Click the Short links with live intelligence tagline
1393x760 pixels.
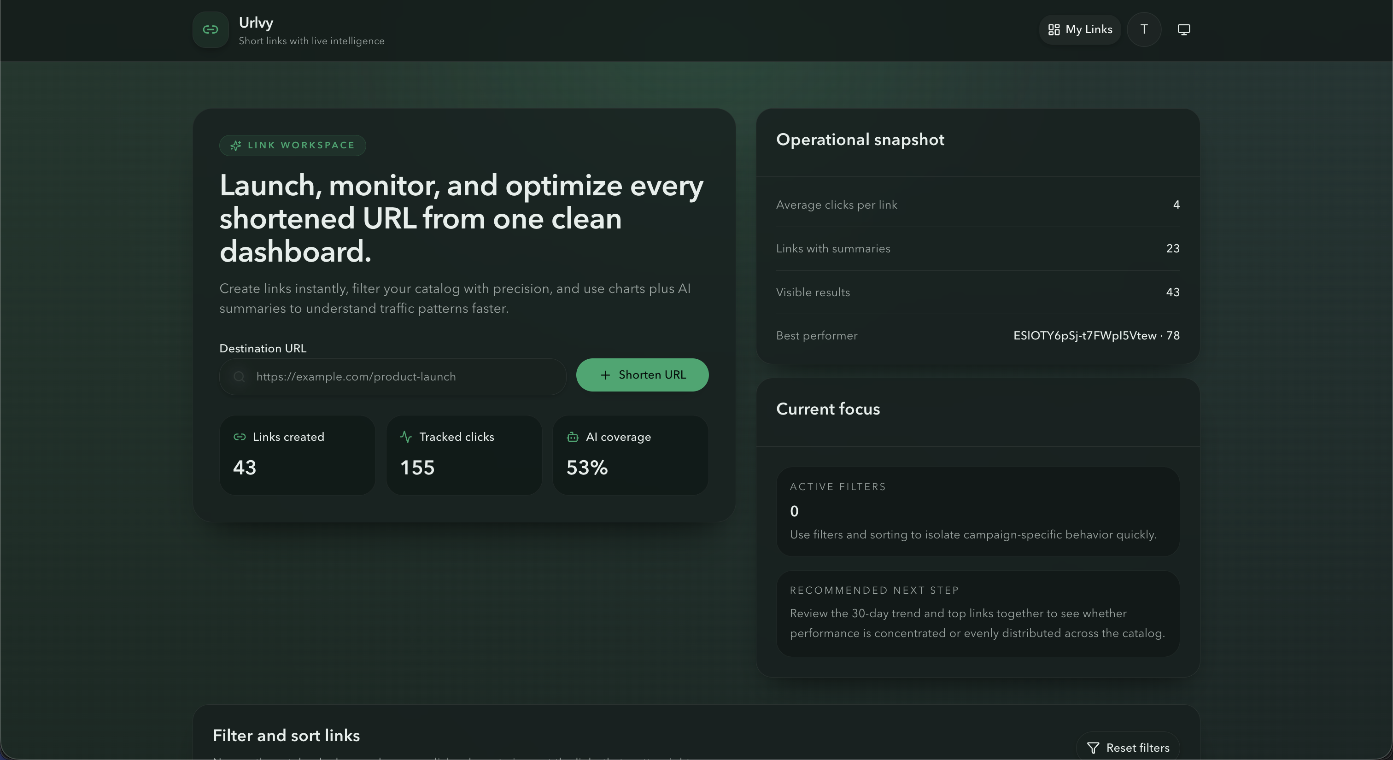(x=311, y=41)
